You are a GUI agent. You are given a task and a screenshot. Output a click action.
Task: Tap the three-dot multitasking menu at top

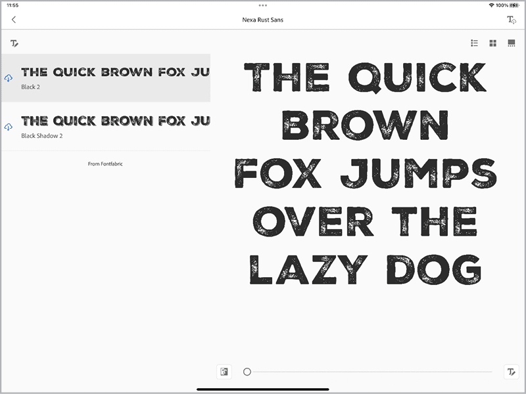(262, 5)
